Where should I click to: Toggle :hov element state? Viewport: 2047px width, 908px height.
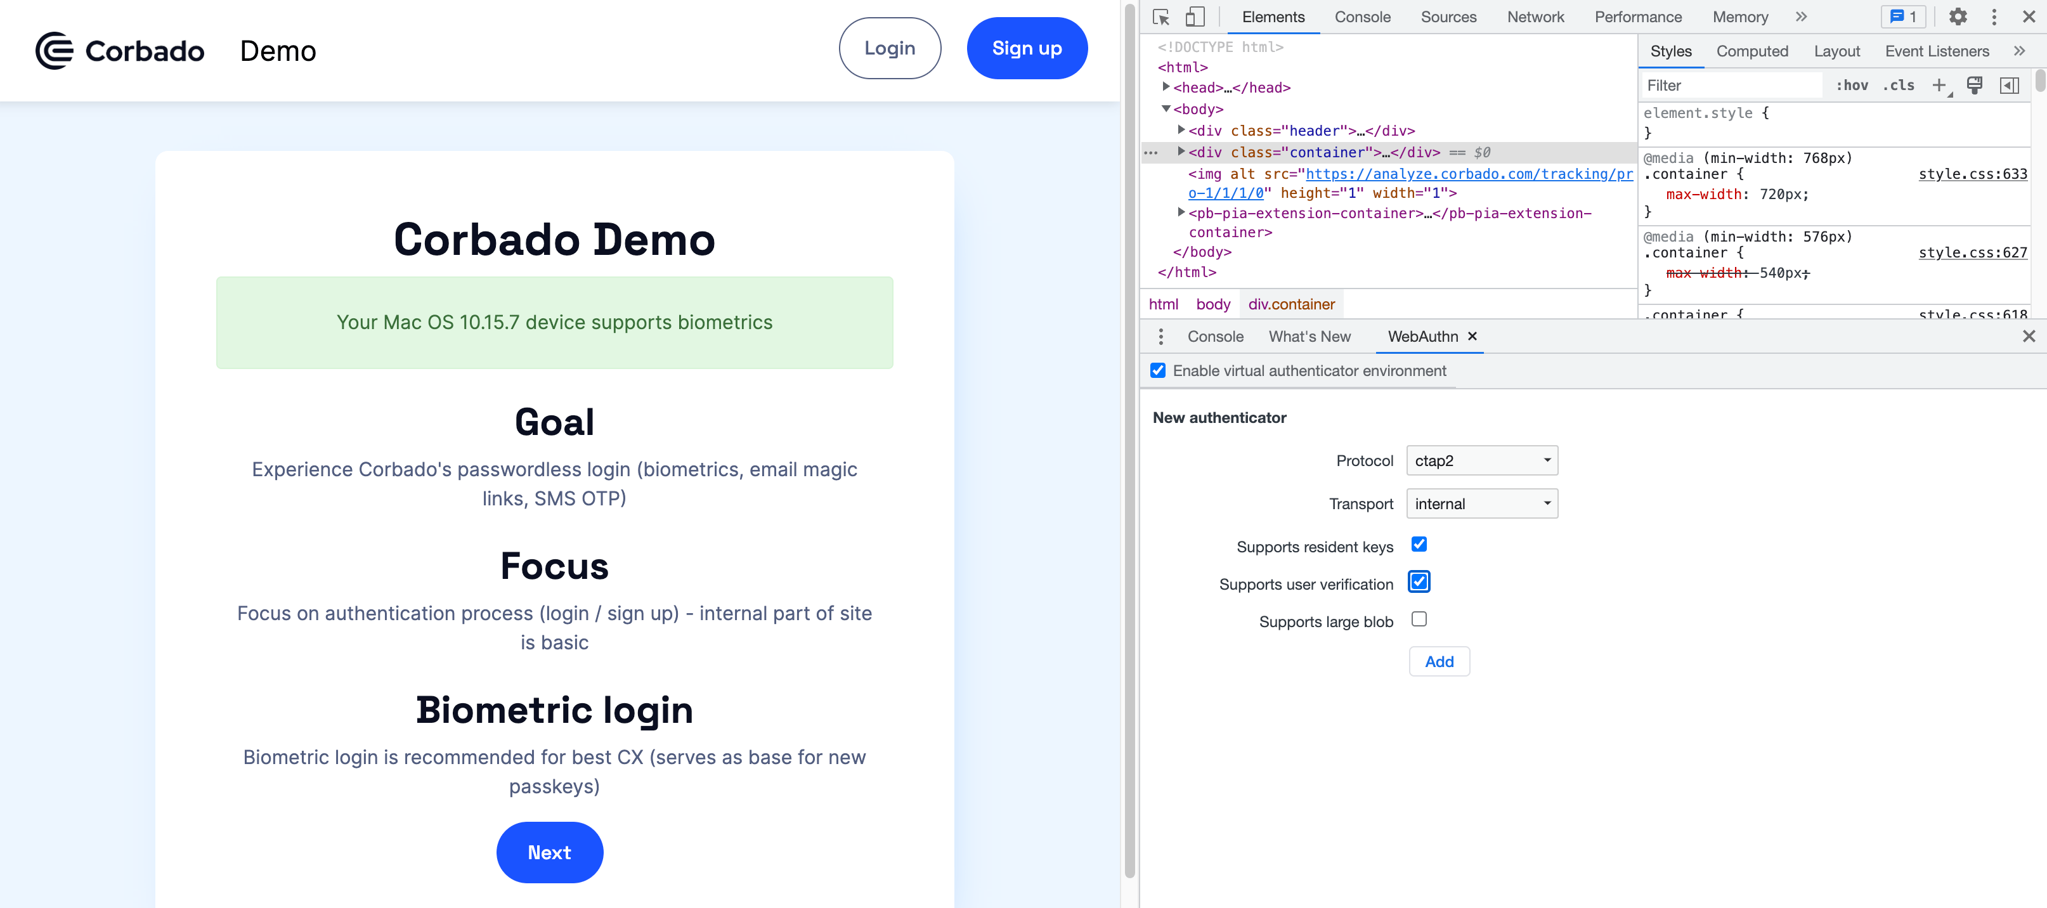[x=1852, y=85]
